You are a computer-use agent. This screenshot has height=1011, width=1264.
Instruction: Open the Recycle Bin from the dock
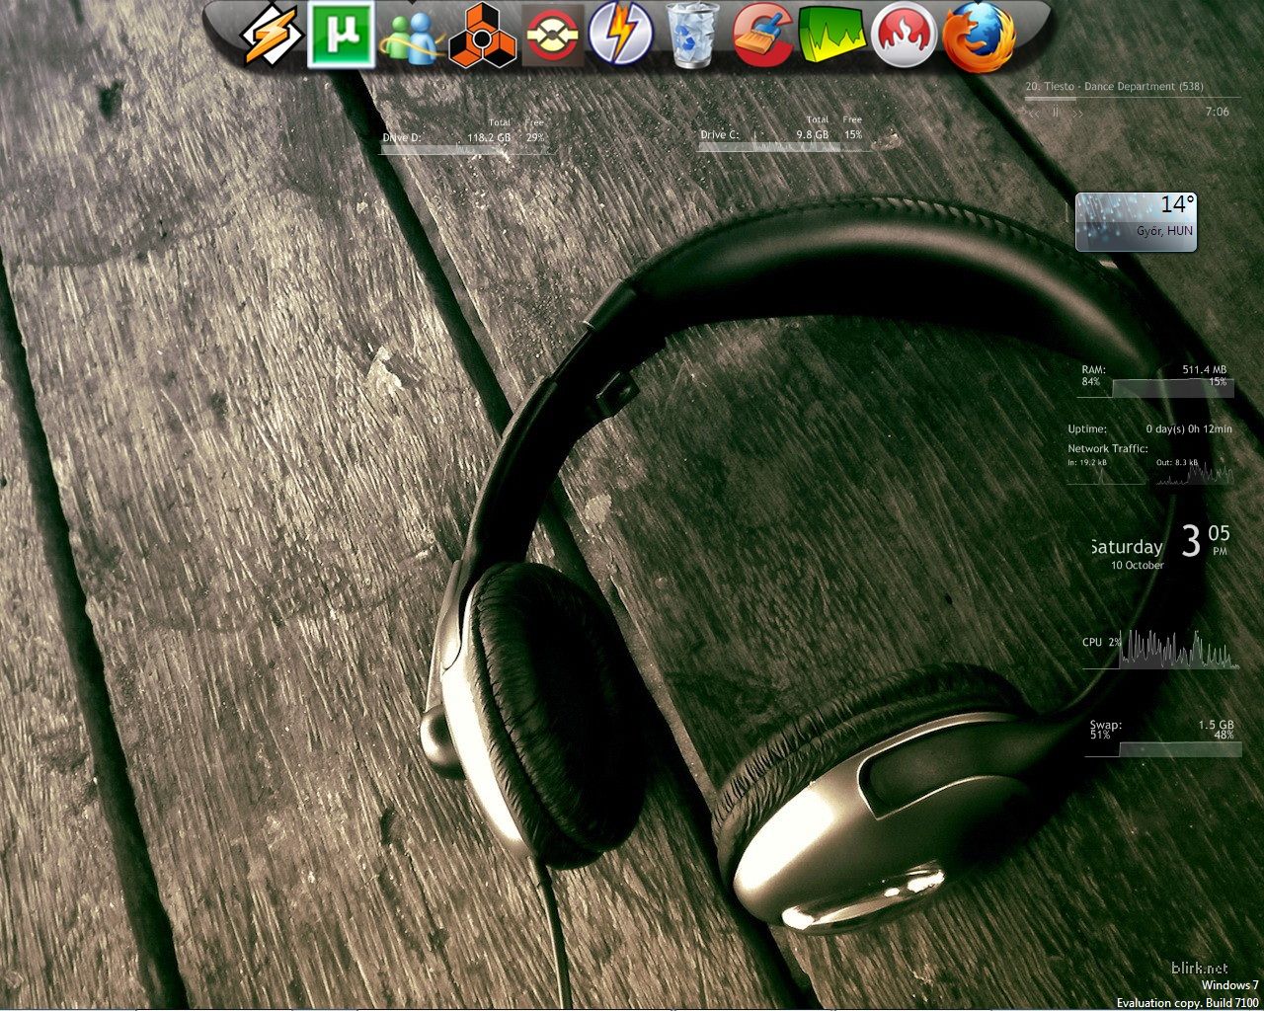(x=692, y=35)
